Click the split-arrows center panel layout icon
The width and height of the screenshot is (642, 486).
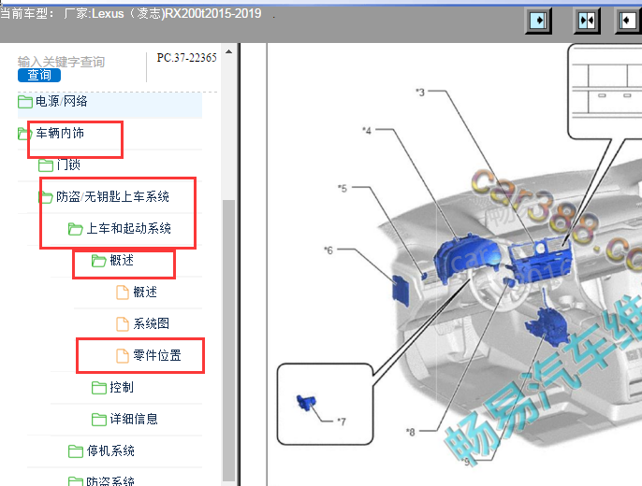point(587,21)
